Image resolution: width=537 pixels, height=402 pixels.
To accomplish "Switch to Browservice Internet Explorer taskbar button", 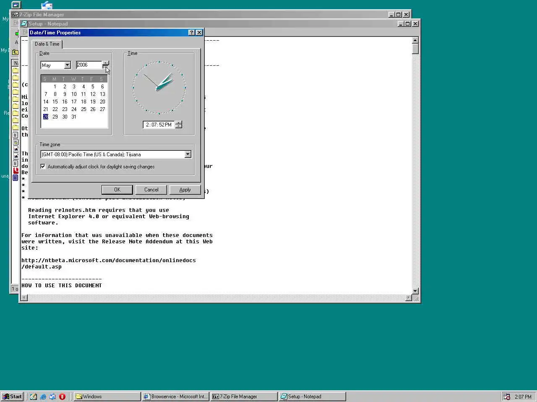I will [175, 397].
